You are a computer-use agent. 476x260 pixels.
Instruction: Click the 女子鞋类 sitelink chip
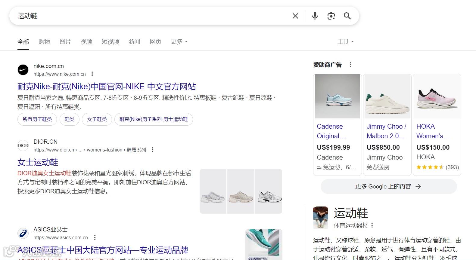[x=97, y=119]
